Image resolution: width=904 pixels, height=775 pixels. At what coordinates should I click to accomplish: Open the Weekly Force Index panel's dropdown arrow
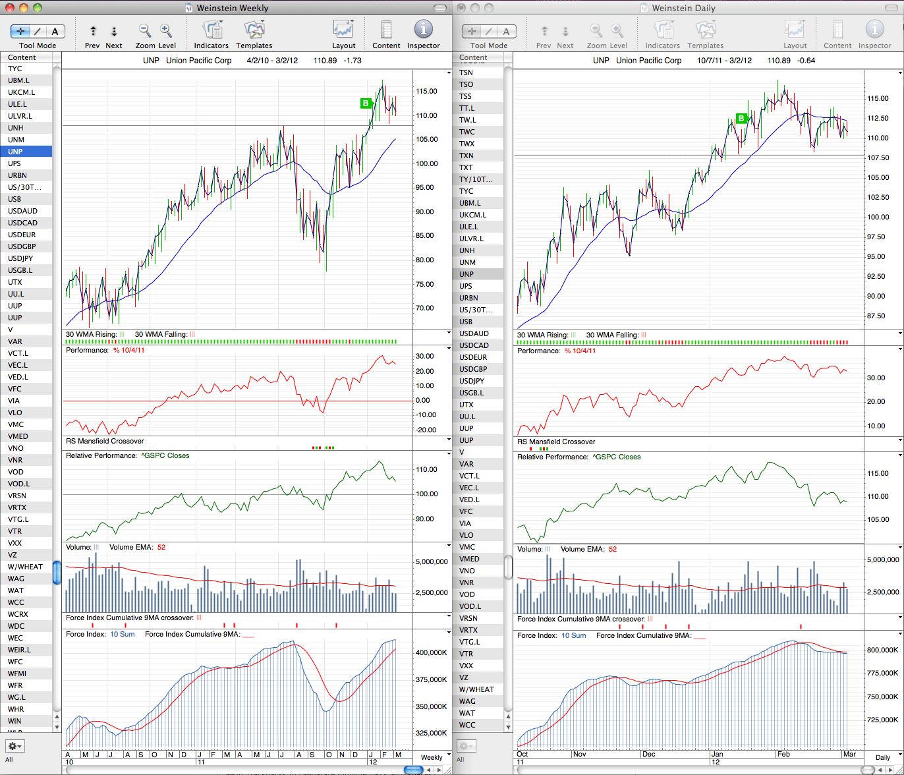coord(449,633)
